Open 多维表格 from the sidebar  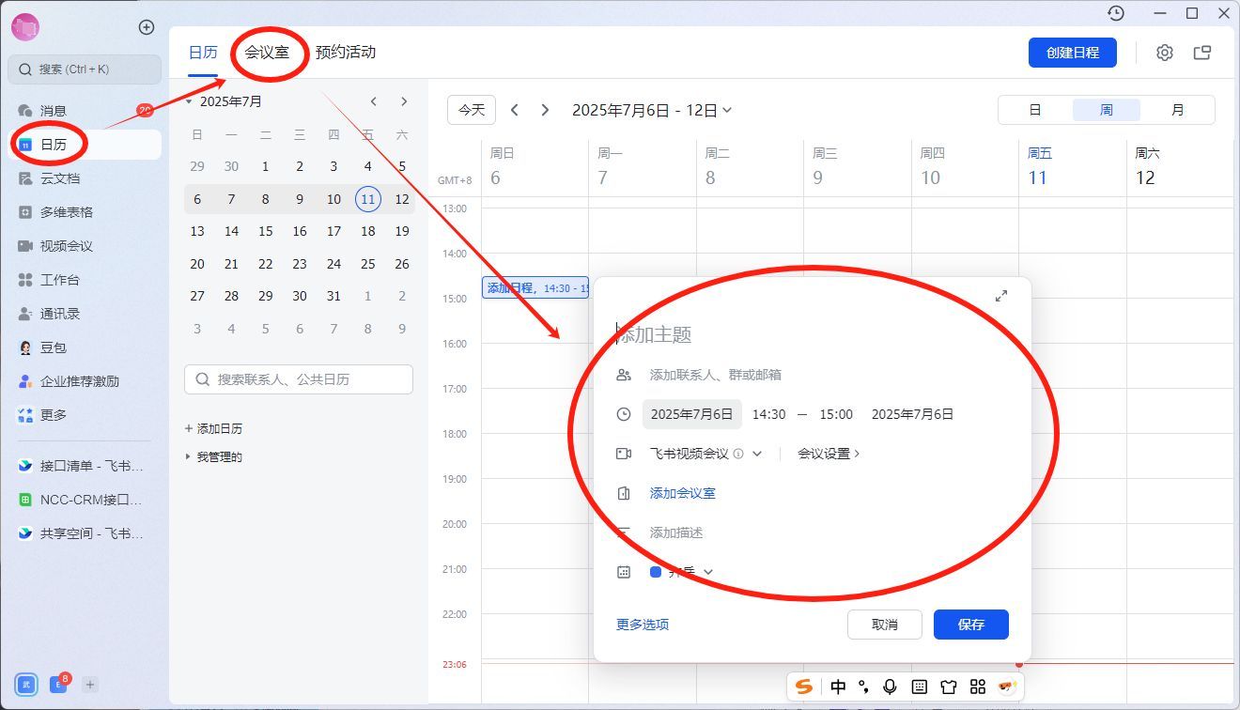click(x=66, y=212)
